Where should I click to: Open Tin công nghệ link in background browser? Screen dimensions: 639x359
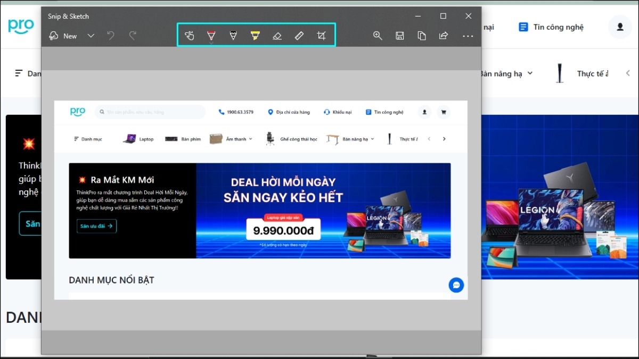click(x=551, y=27)
